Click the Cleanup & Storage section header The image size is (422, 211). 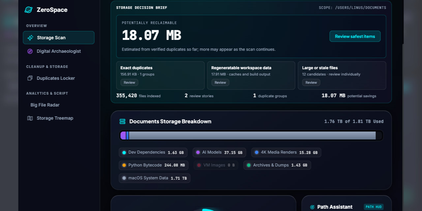[47, 67]
